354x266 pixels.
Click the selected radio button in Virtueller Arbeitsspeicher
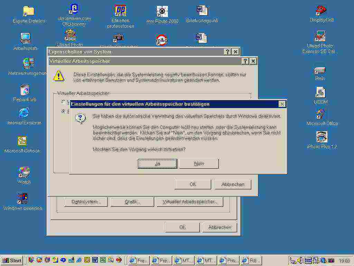coord(64,111)
